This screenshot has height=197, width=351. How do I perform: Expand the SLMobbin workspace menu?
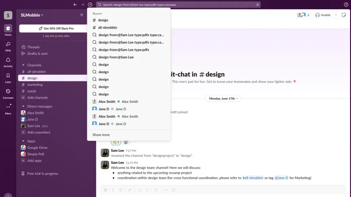[32, 15]
